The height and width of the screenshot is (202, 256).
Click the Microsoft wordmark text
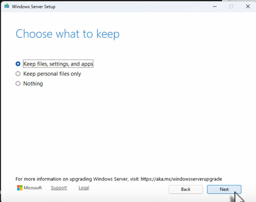tap(33, 188)
